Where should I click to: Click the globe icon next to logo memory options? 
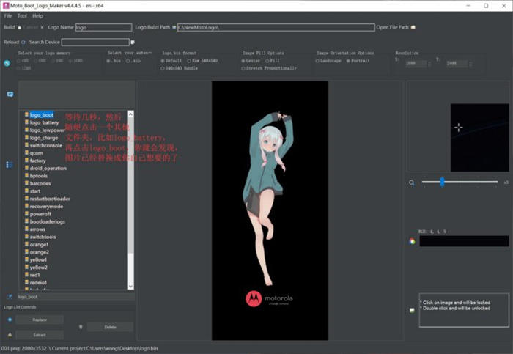click(x=7, y=63)
